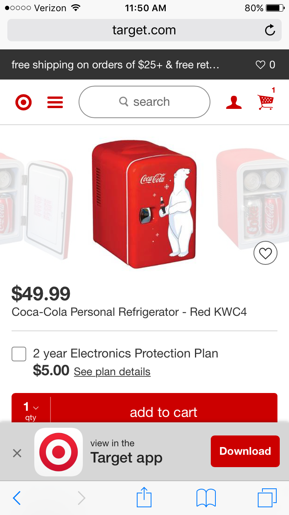Open the account profile icon

(234, 102)
